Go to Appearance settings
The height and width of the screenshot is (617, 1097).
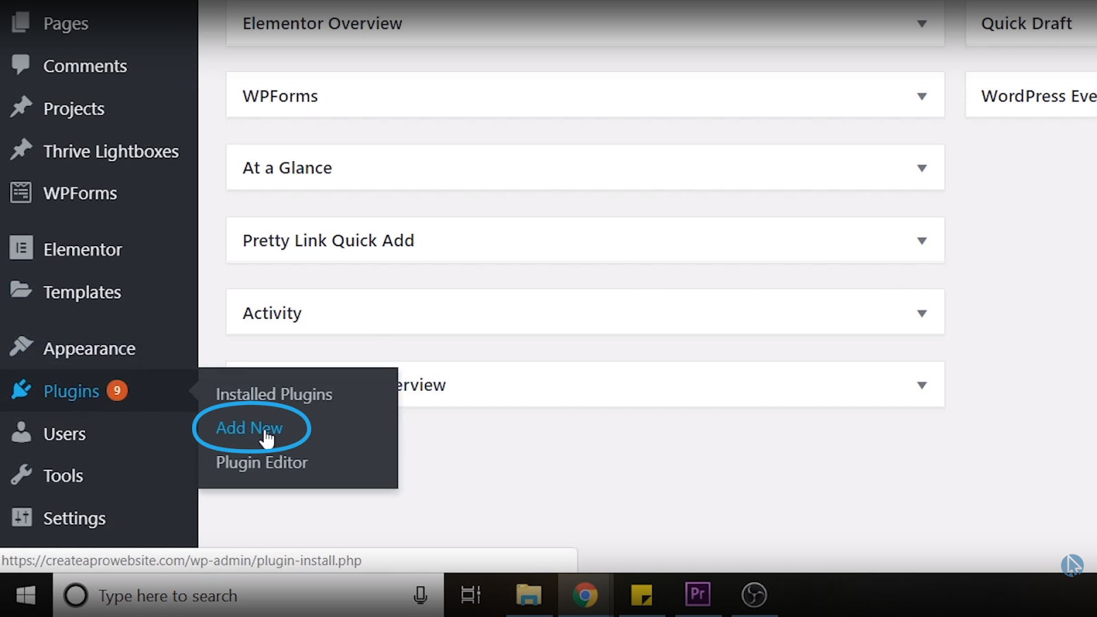(x=90, y=349)
